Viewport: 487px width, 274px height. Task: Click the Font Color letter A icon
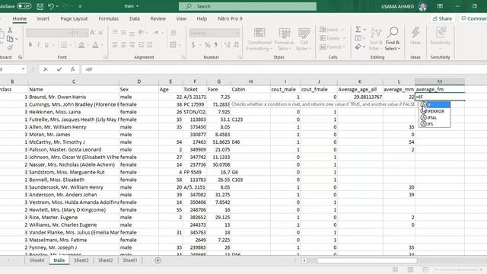coord(95,45)
